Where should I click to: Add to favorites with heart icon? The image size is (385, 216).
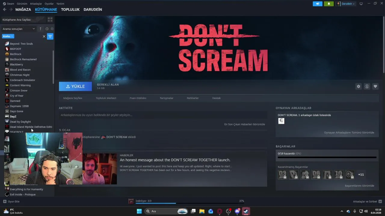click(x=375, y=86)
